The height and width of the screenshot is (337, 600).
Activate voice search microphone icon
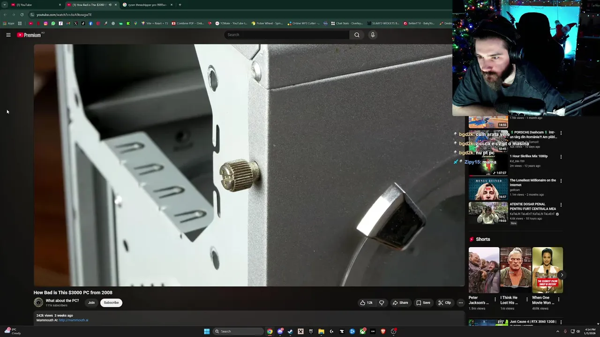click(x=373, y=35)
